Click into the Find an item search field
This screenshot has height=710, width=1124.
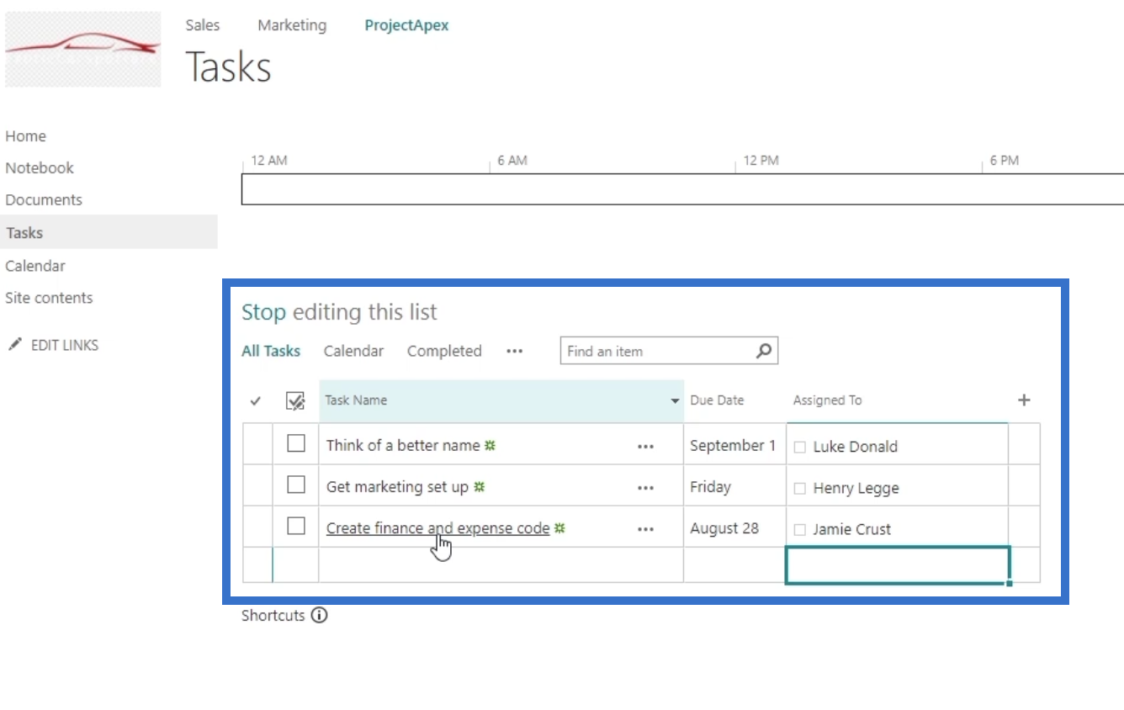coord(657,351)
